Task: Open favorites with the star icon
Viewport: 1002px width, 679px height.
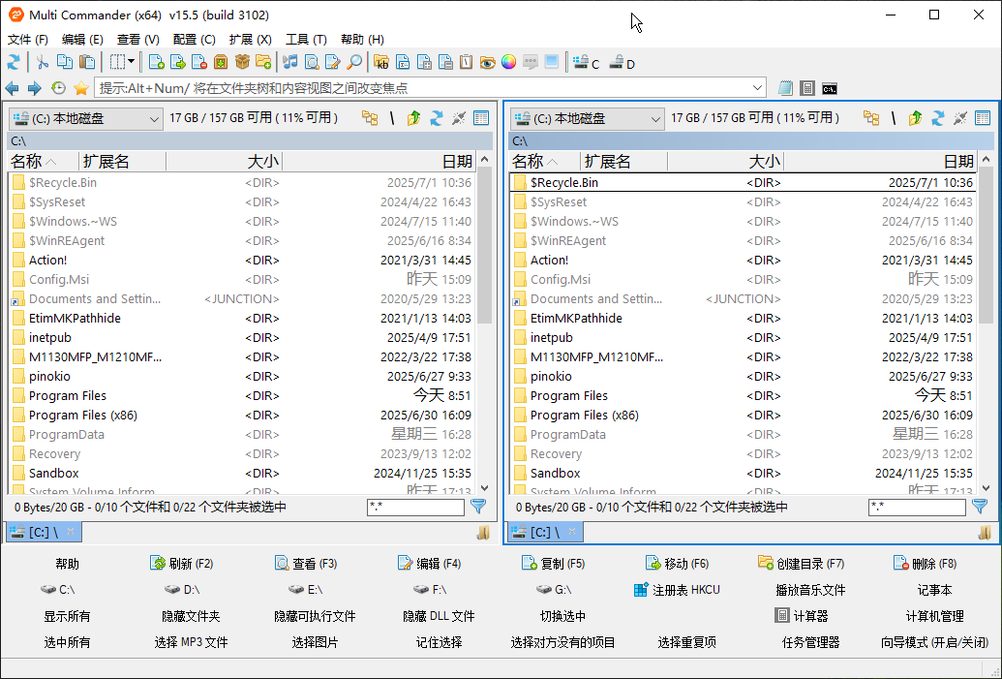Action: 80,88
